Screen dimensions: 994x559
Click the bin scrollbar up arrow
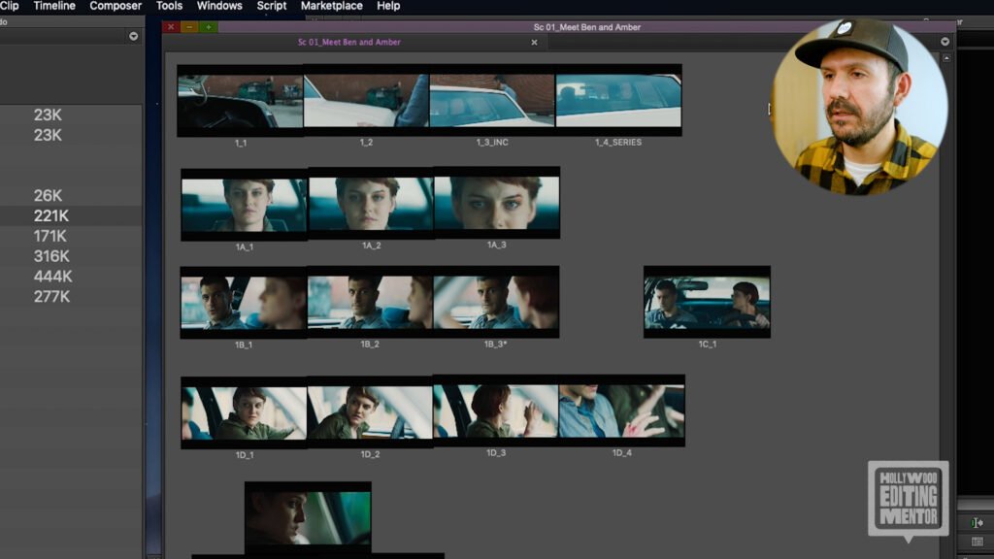[x=946, y=57]
